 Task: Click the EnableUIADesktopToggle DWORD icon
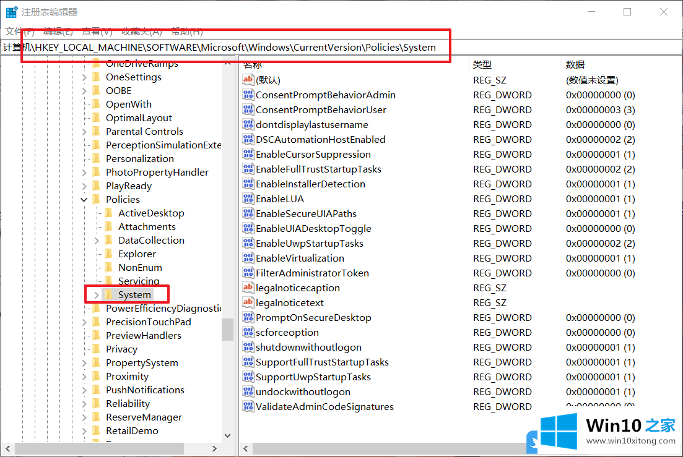coord(248,228)
